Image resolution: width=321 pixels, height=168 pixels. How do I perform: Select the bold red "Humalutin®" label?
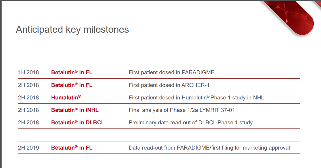coord(66,97)
